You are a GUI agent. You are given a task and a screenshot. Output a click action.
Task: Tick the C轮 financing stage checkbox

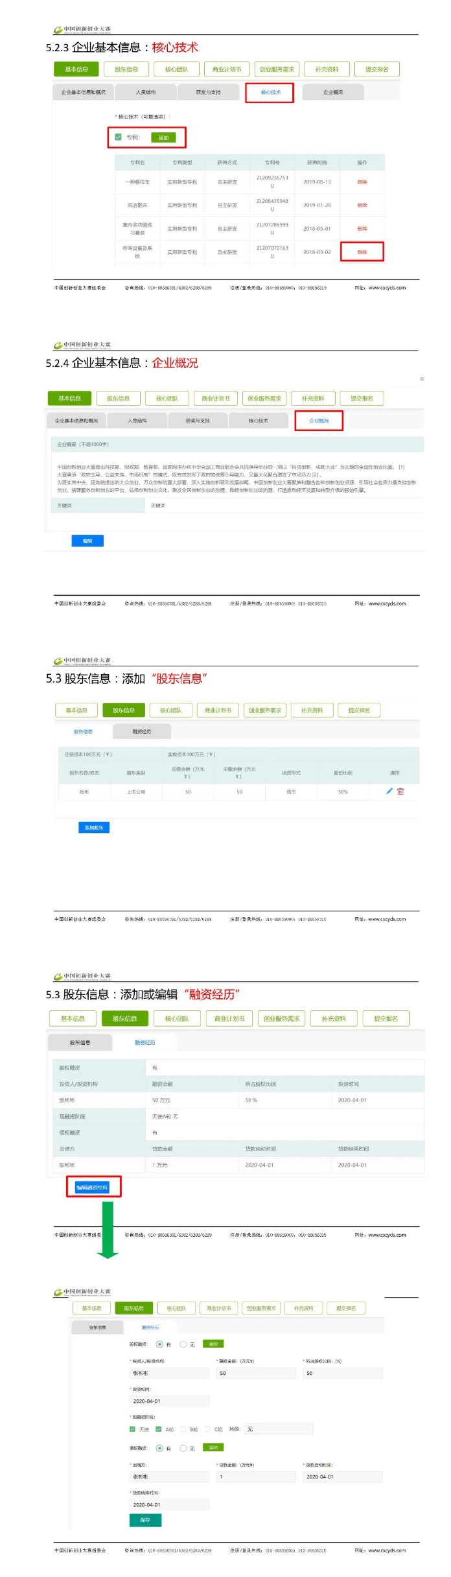pos(208,1429)
